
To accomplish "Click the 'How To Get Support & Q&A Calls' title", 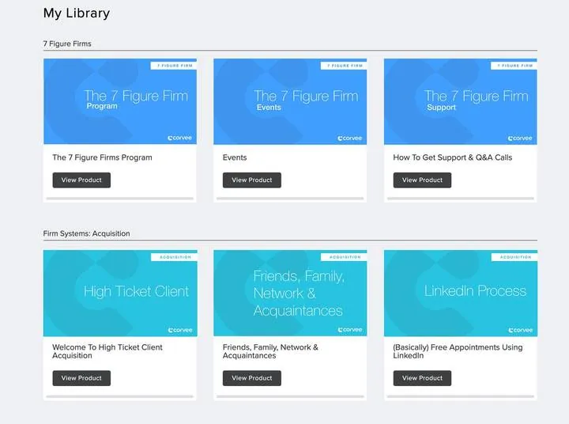I will click(453, 157).
